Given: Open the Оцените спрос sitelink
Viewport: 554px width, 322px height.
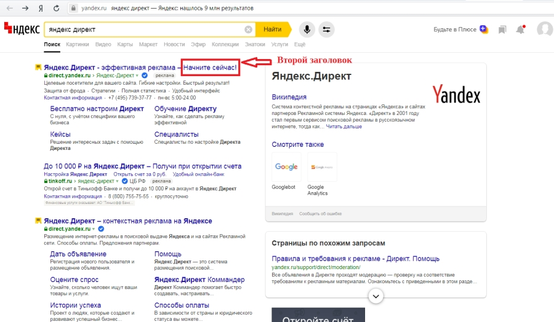Looking at the screenshot, I should 74,280.
